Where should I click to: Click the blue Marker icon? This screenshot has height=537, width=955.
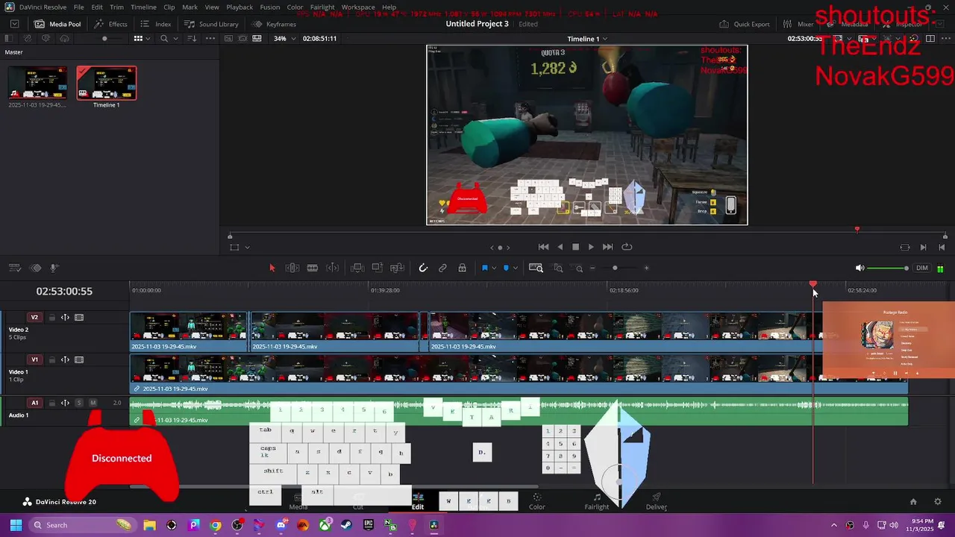point(506,268)
